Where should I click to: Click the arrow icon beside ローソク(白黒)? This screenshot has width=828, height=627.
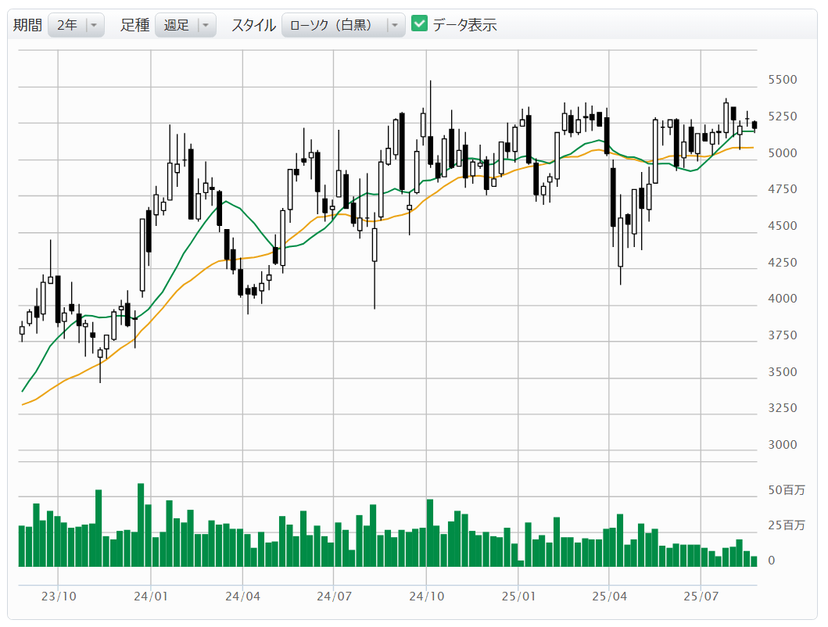(x=394, y=25)
